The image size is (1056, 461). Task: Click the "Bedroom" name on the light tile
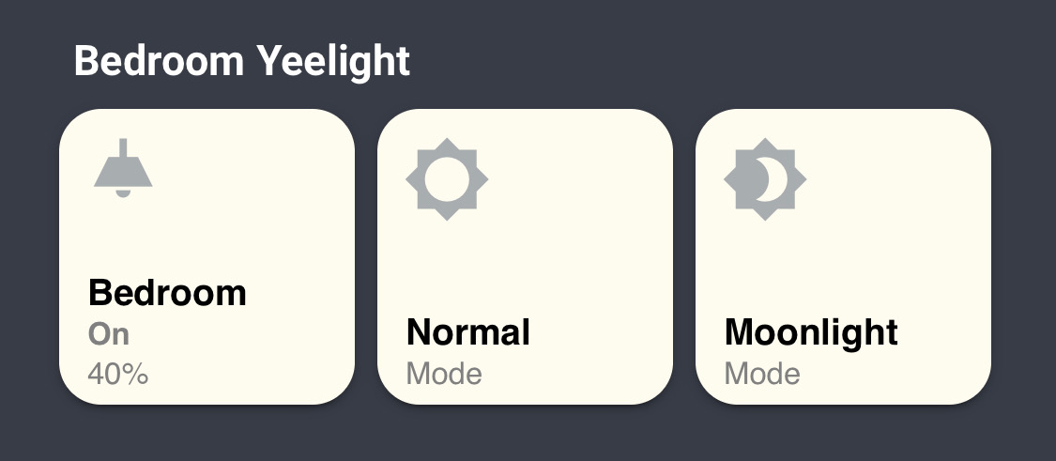coord(167,294)
